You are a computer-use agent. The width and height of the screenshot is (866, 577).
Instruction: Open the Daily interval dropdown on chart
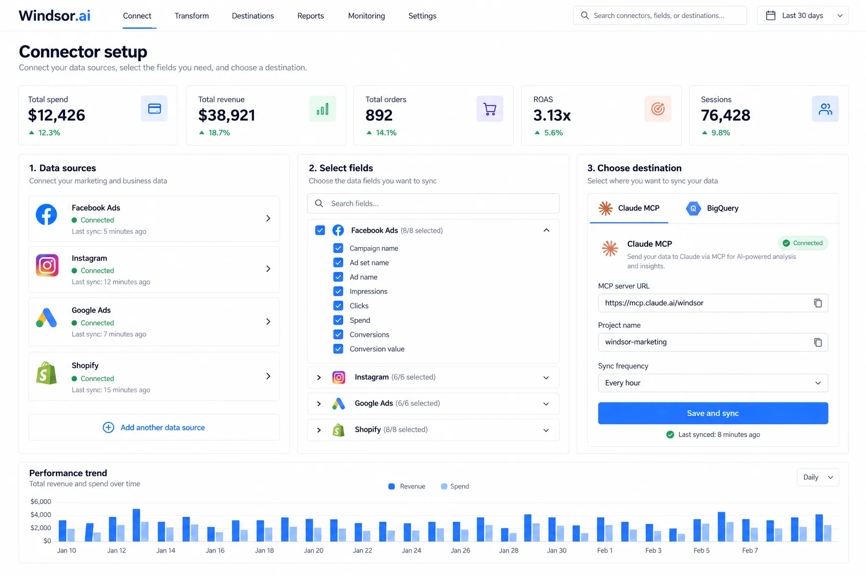click(818, 477)
